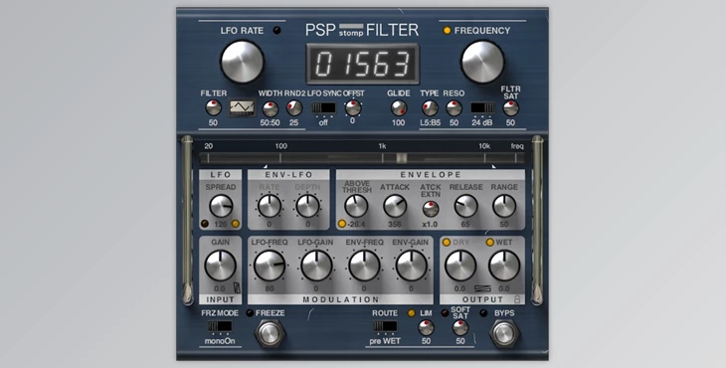Click the WET output level knob
This screenshot has height=368, width=726.
click(x=504, y=266)
